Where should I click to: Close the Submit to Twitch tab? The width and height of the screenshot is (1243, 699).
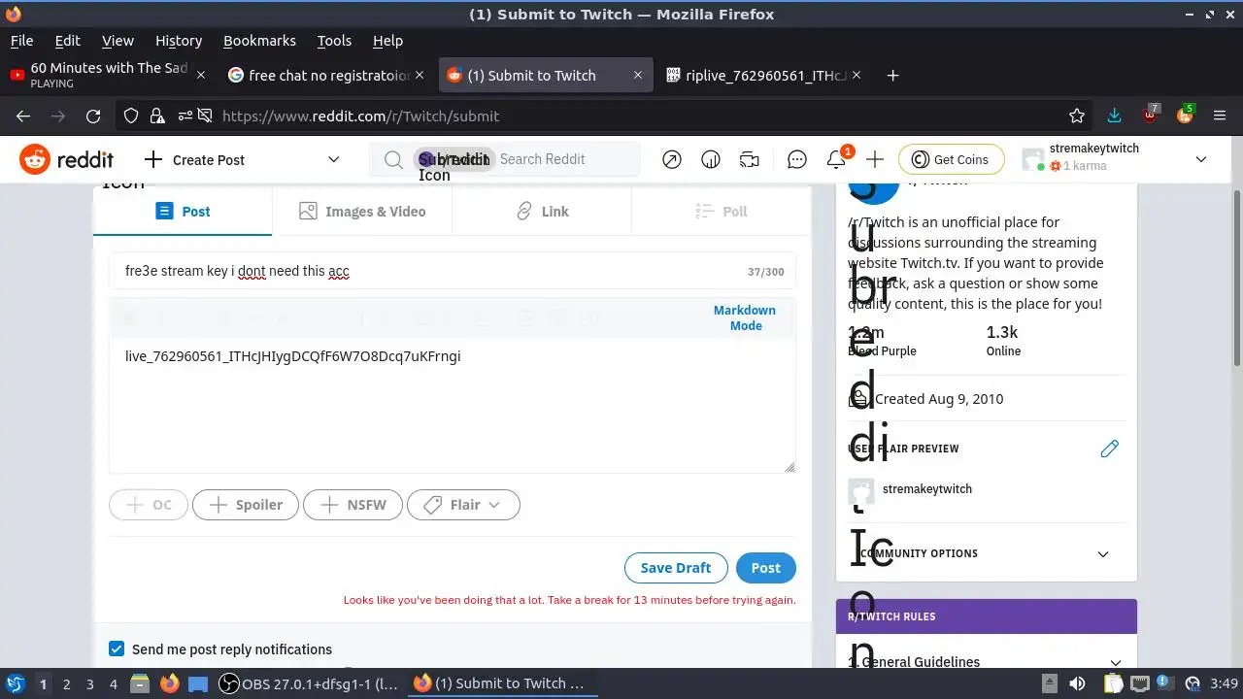point(638,75)
